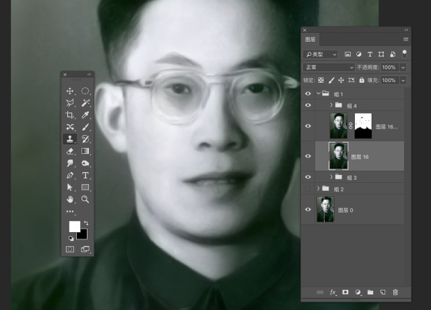Collapse the 组 1 group
Viewport: 431px width, 310px height.
tap(318, 94)
